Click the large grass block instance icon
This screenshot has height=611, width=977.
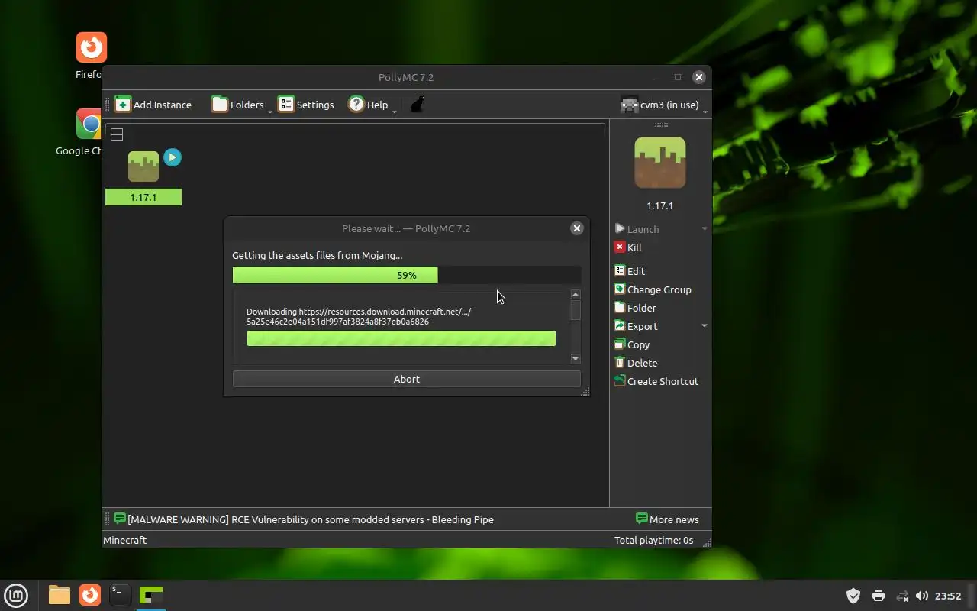point(660,163)
